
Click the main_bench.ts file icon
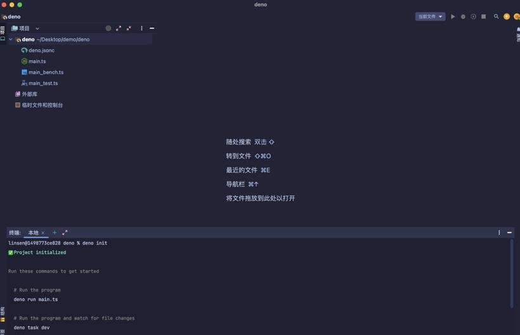tap(24, 72)
